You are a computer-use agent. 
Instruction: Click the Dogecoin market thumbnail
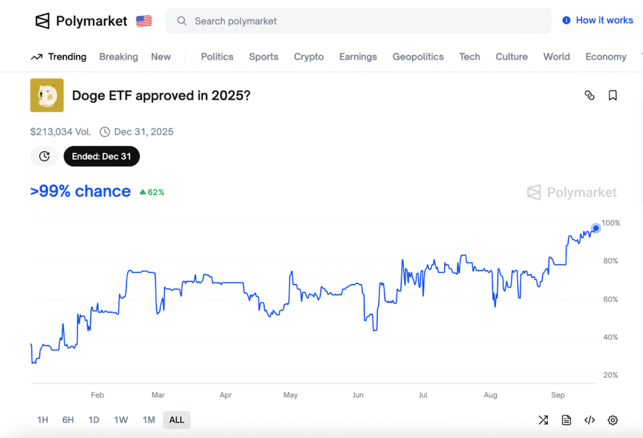pos(47,95)
